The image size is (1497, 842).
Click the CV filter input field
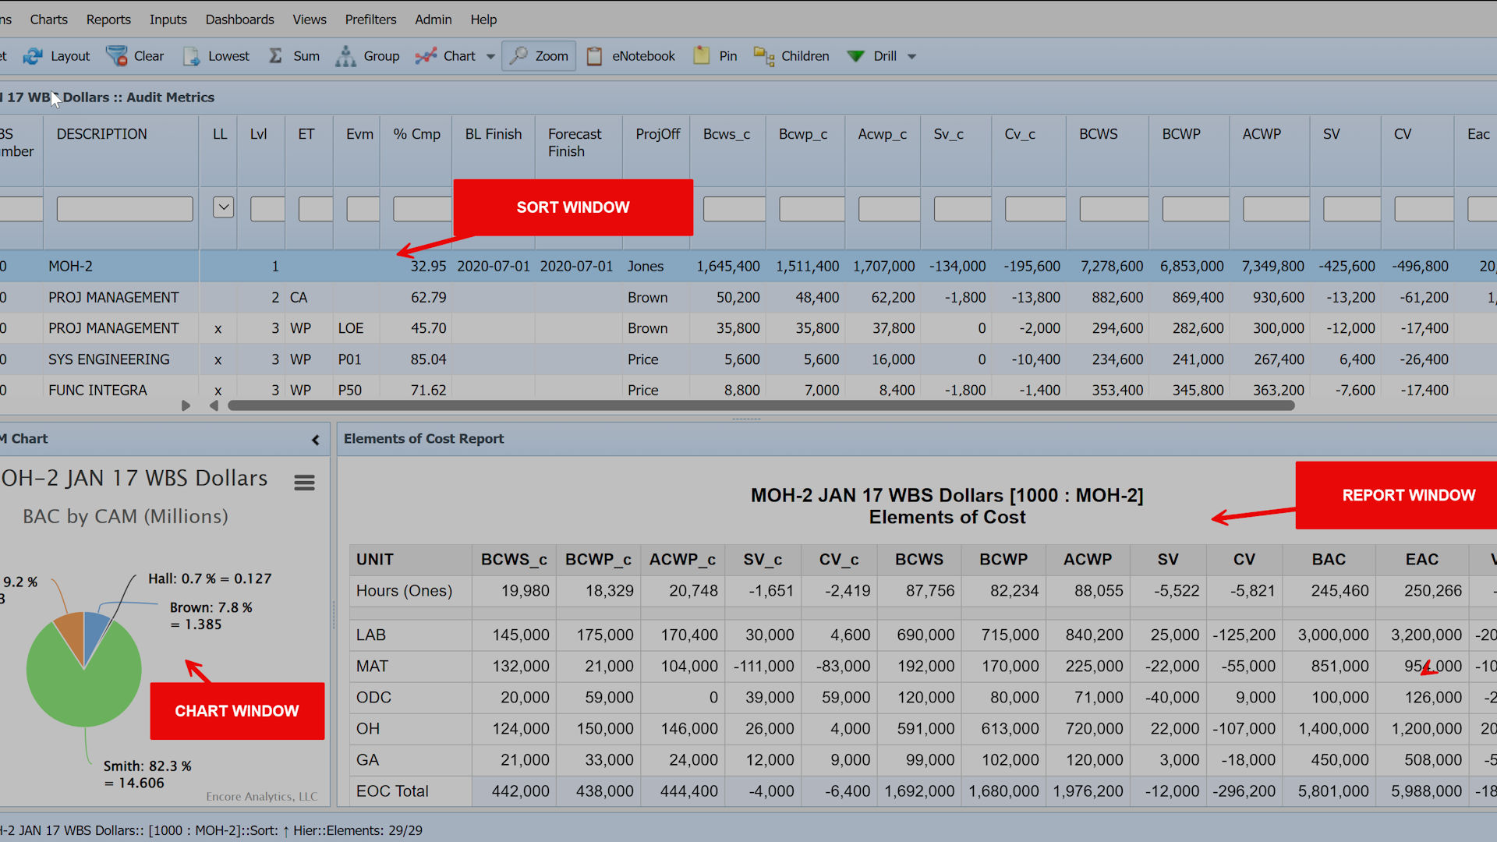coord(1424,209)
